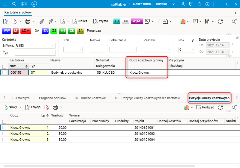The height and width of the screenshot is (168, 240).
Task: Switch to the Prognoza odpisów tab
Action: [52, 98]
